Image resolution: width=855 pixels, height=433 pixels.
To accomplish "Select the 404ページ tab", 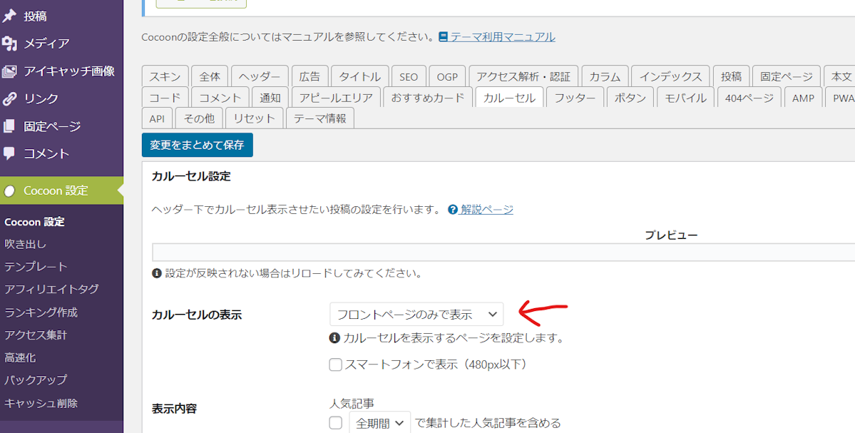I will (749, 98).
